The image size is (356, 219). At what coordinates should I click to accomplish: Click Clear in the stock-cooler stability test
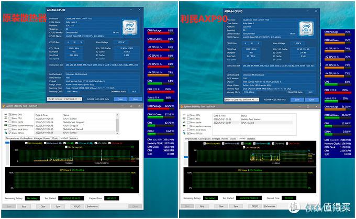tap(43, 206)
